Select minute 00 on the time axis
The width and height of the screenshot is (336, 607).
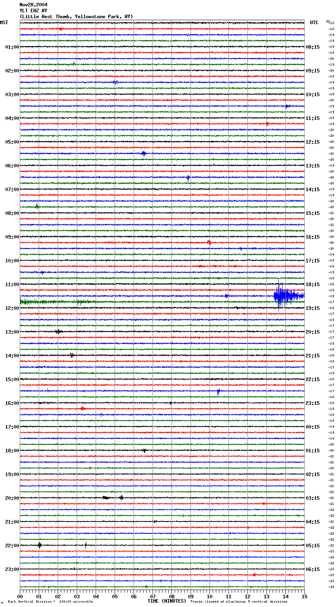pyautogui.click(x=20, y=596)
